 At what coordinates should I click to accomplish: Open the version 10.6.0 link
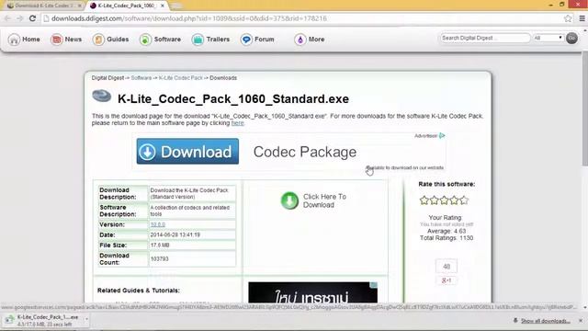(x=157, y=224)
